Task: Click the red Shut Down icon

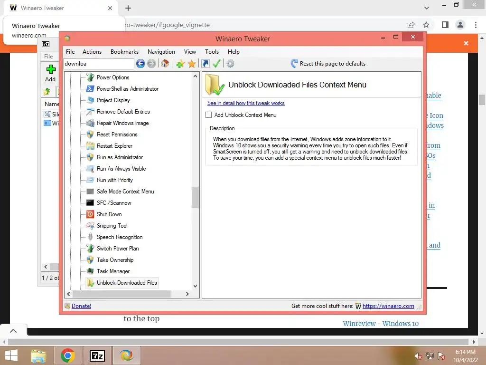Action: point(90,214)
